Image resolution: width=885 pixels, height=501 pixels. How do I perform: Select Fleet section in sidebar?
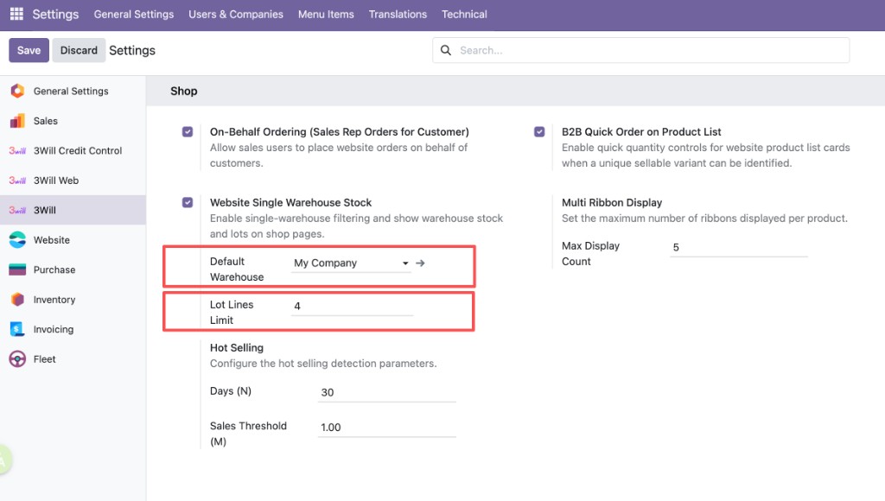[x=73, y=358]
